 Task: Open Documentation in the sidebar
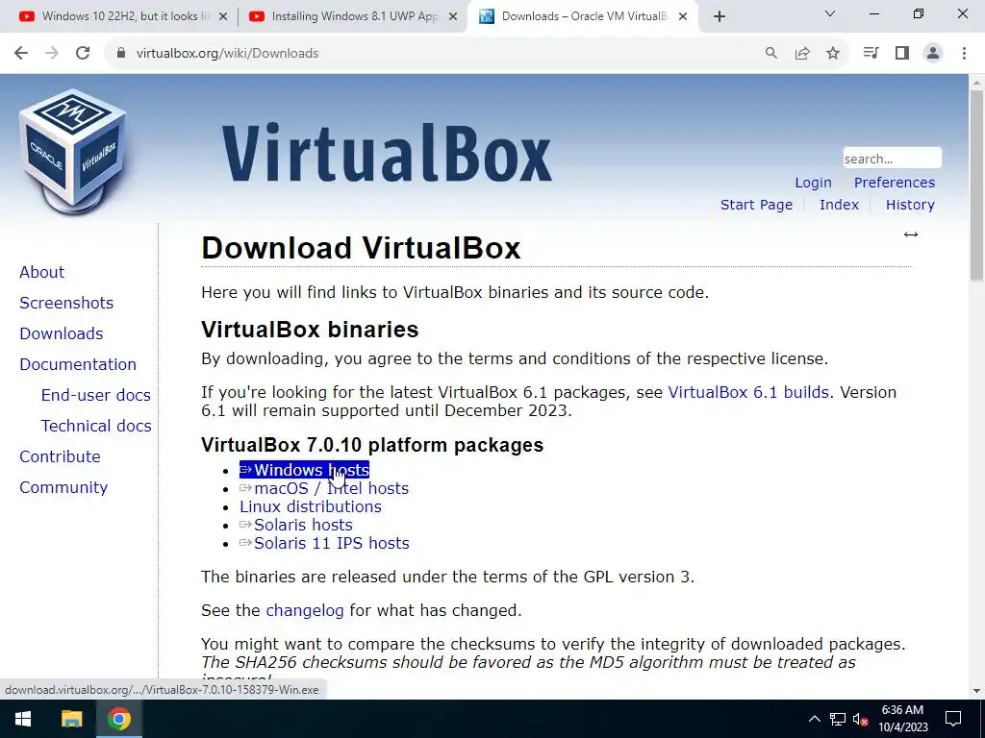point(77,364)
